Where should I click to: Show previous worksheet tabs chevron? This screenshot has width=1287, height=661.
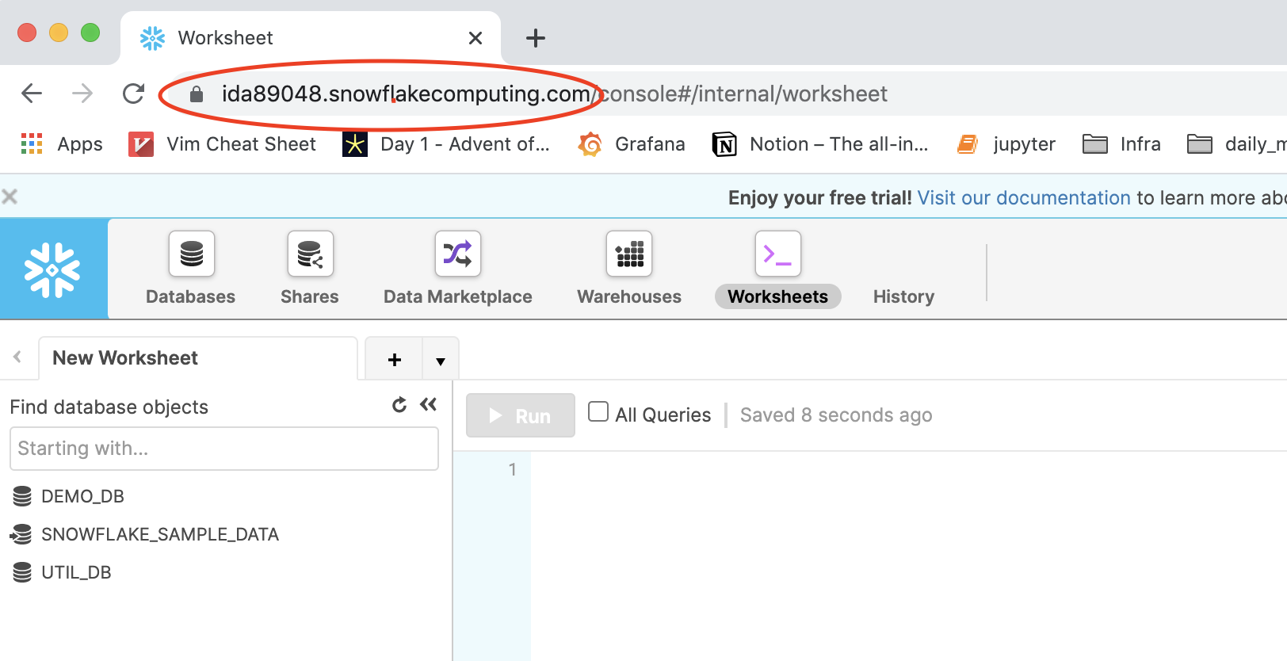pos(17,357)
